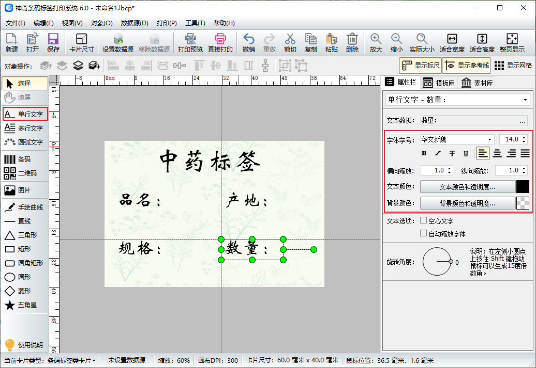The width and height of the screenshot is (536, 368).
Task: Select the 二维码 QR code tool
Action: coord(25,173)
